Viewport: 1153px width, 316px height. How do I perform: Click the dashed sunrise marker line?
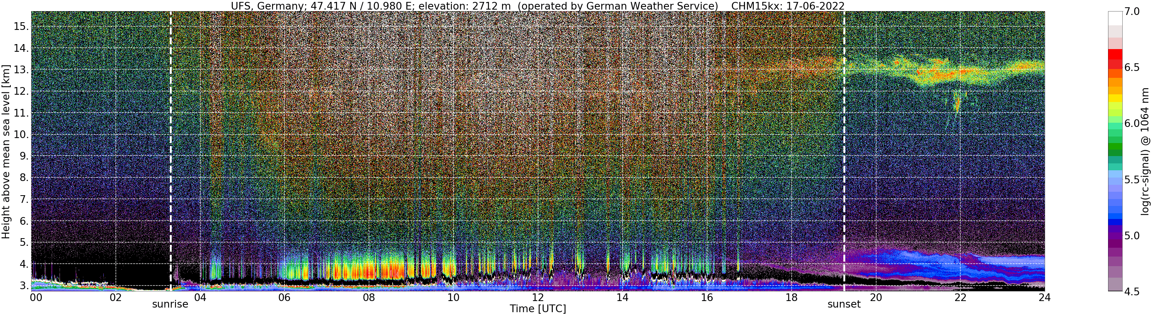(x=171, y=151)
